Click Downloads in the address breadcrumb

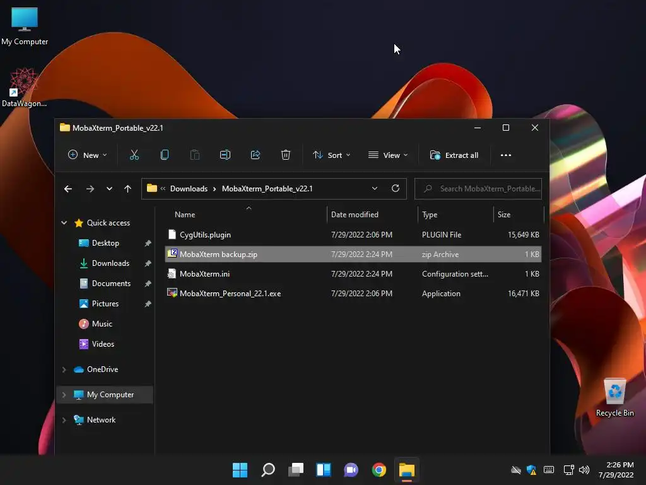189,188
